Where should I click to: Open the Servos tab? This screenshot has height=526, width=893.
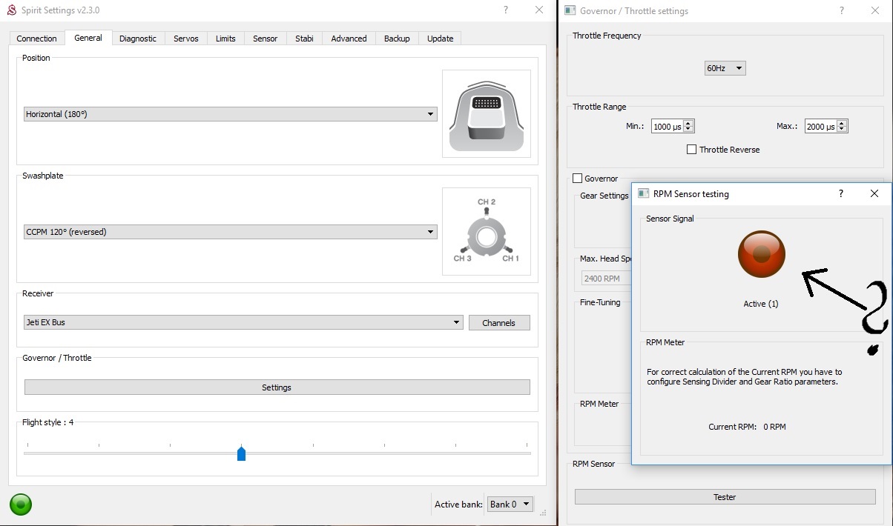185,39
